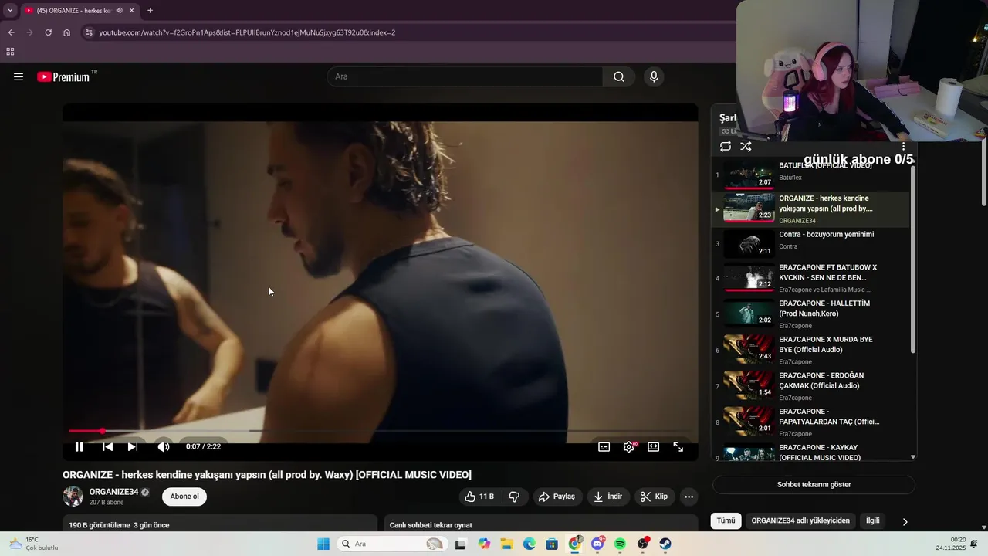Skip to next playlist video
This screenshot has width=988, height=556.
coord(133,446)
